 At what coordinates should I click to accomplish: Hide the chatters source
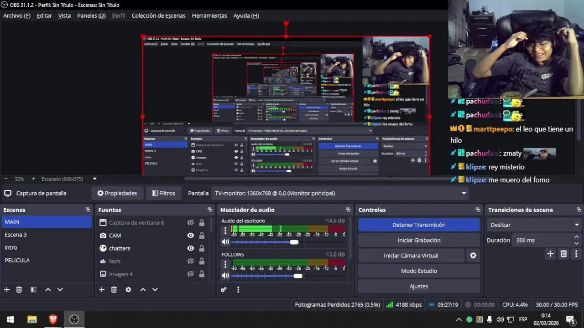pos(191,248)
